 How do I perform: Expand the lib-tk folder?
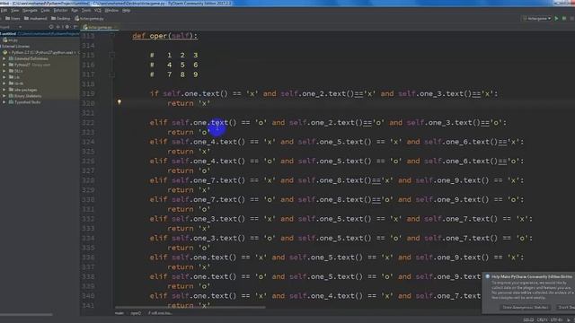pyautogui.click(x=4, y=83)
